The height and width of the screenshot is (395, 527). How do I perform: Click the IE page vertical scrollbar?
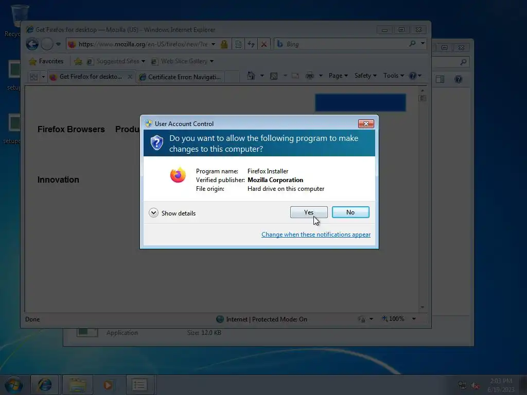pos(422,198)
